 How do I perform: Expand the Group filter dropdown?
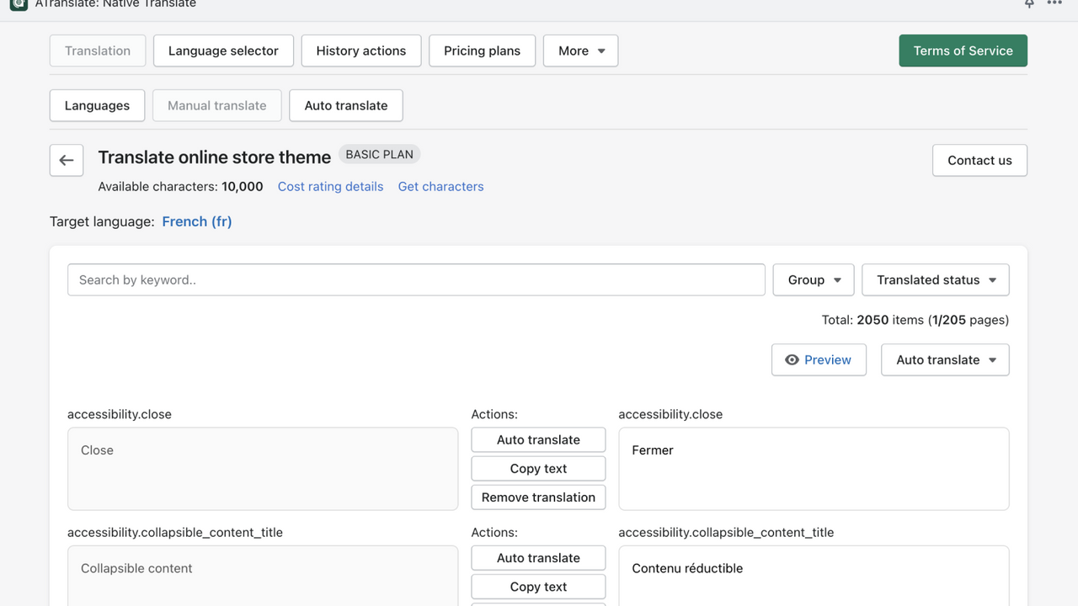pos(814,279)
